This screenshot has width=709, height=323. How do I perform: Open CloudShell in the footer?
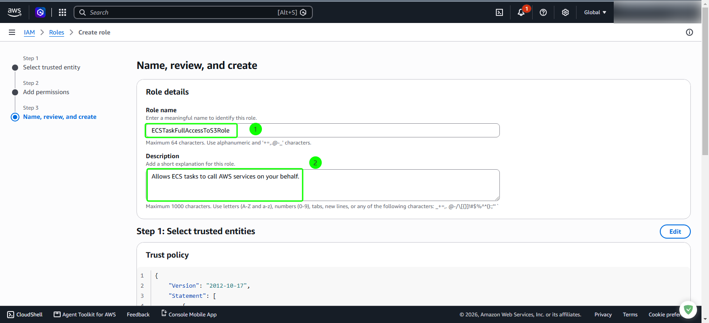[25, 315]
